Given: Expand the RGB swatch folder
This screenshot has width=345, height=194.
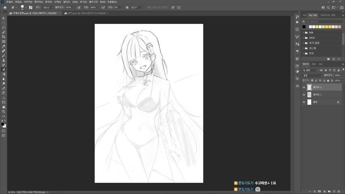Looking at the screenshot, I should [303, 32].
